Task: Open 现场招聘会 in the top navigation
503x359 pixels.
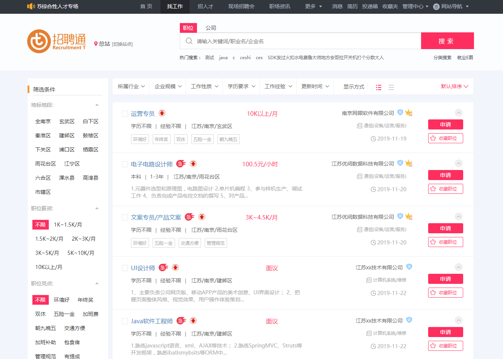Action: 241,6
